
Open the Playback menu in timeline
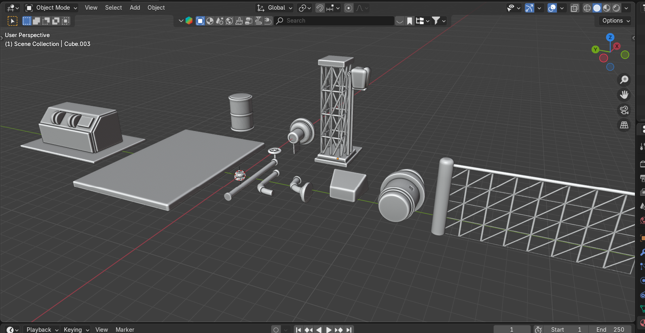click(42, 330)
